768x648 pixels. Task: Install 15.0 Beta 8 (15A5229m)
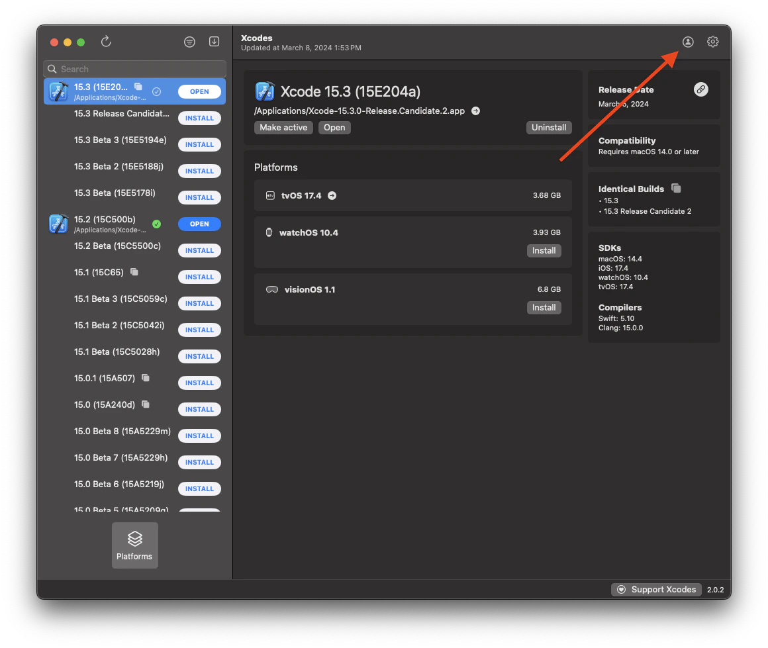tap(199, 436)
